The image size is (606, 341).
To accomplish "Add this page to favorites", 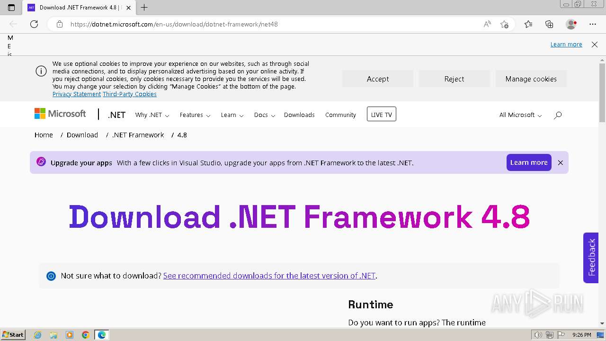I will 505,24.
